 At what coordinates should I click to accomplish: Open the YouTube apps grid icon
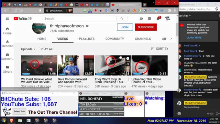click(x=150, y=19)
